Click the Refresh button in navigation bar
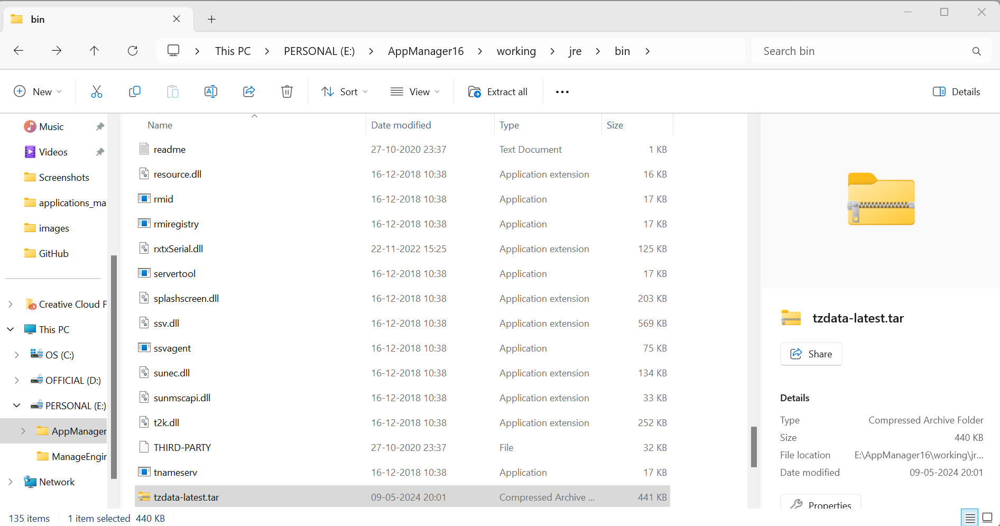 click(133, 51)
